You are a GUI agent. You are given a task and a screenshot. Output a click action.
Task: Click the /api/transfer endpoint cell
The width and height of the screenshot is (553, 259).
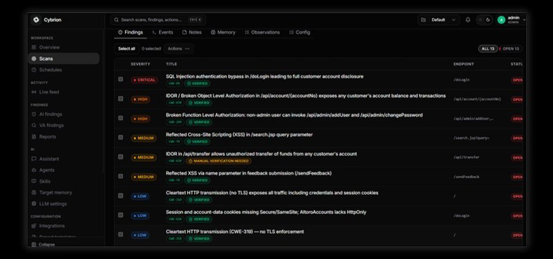click(466, 157)
